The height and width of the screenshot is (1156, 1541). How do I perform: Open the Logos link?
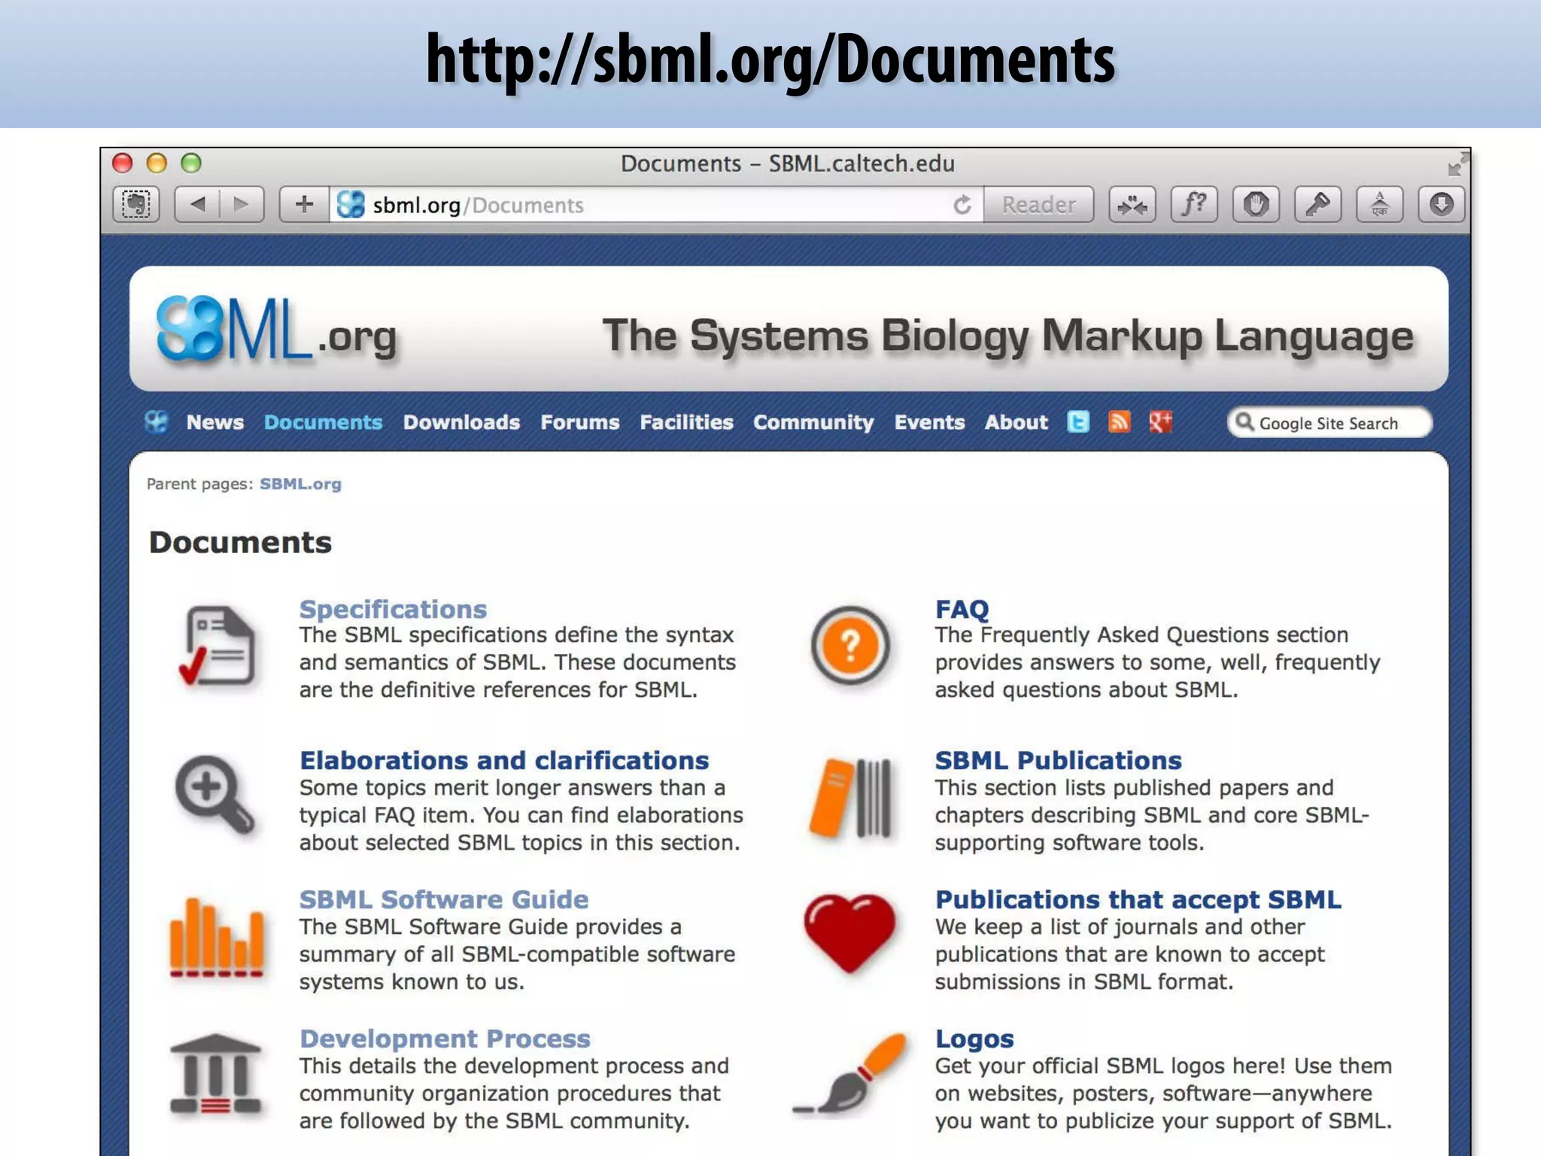pyautogui.click(x=974, y=1039)
